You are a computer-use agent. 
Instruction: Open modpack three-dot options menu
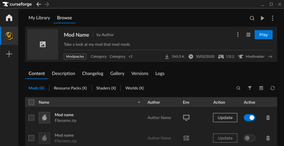(238, 35)
